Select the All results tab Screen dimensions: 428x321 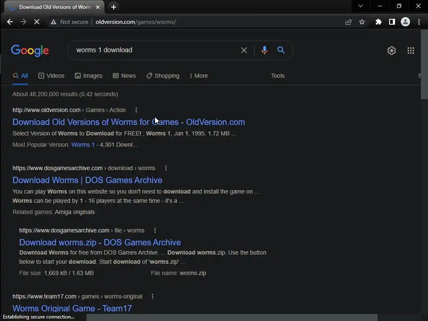(20, 76)
